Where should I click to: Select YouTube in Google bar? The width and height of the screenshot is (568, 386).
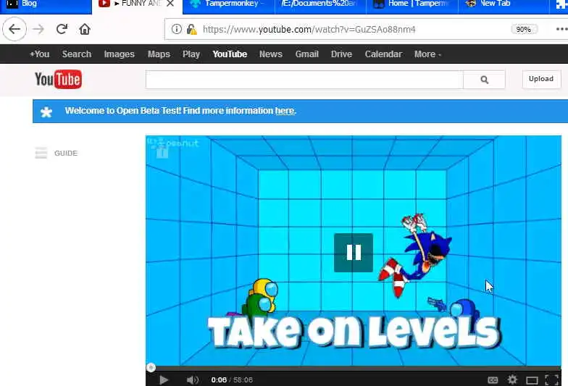click(x=230, y=54)
